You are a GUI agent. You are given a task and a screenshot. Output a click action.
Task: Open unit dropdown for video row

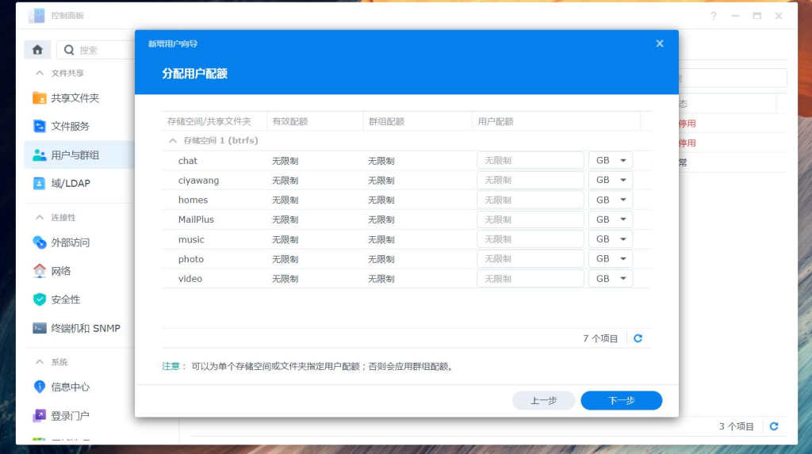point(611,279)
